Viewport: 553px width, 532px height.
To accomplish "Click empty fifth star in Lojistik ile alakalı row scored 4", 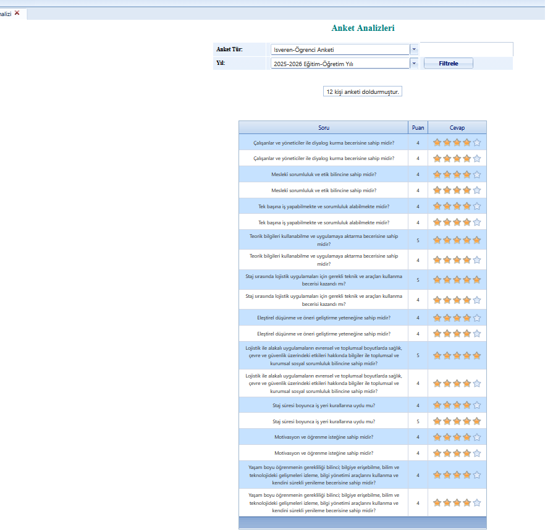I will click(x=477, y=383).
